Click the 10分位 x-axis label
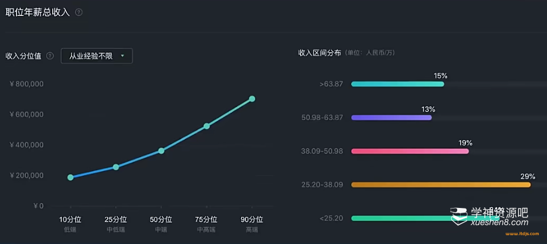Viewport: 547px width, 244px height. point(70,219)
